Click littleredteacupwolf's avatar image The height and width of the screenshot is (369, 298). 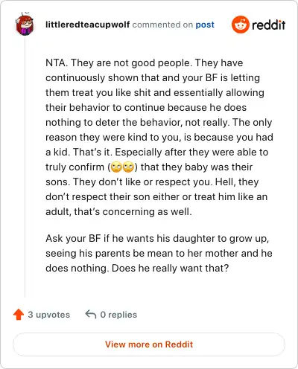pyautogui.click(x=25, y=24)
